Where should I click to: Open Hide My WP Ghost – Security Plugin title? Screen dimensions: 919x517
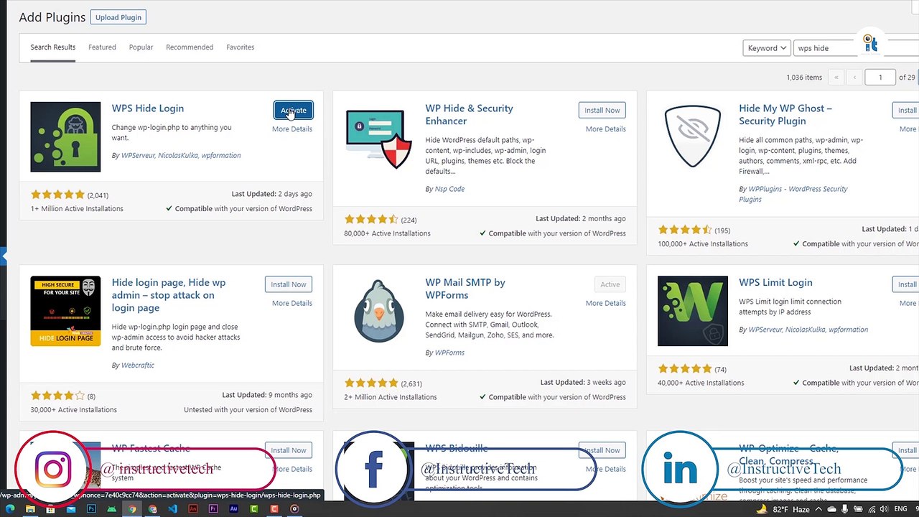(x=785, y=115)
